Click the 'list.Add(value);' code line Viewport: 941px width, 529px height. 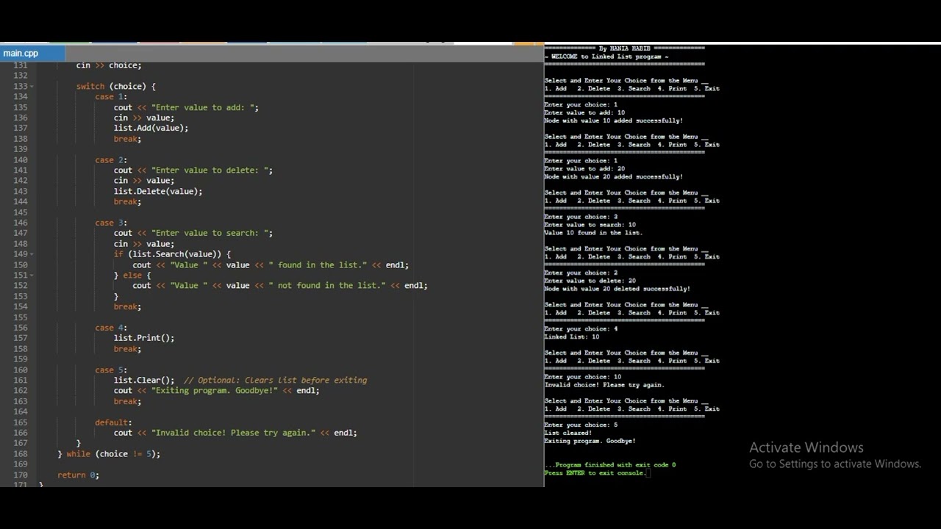point(151,128)
